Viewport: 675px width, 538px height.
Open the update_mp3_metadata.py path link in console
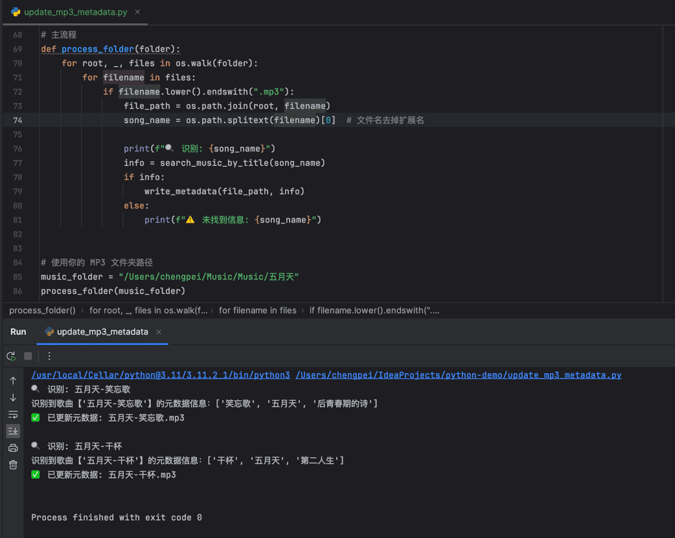pyautogui.click(x=459, y=375)
